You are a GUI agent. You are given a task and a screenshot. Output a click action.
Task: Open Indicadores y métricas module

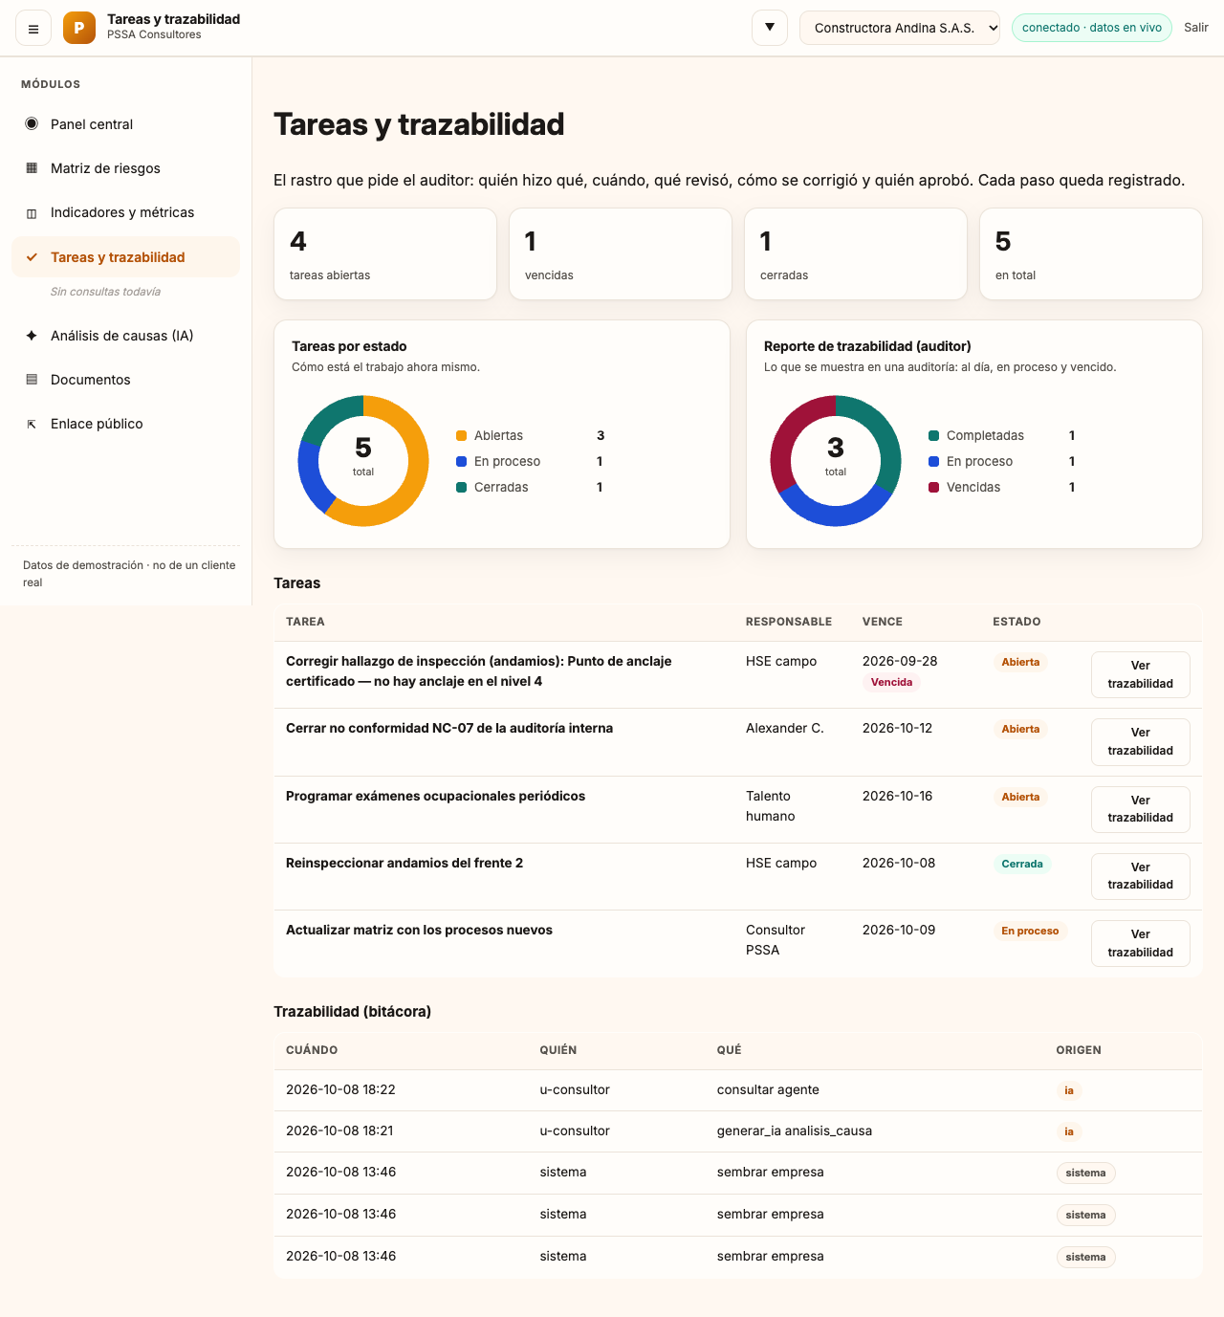pos(125,212)
